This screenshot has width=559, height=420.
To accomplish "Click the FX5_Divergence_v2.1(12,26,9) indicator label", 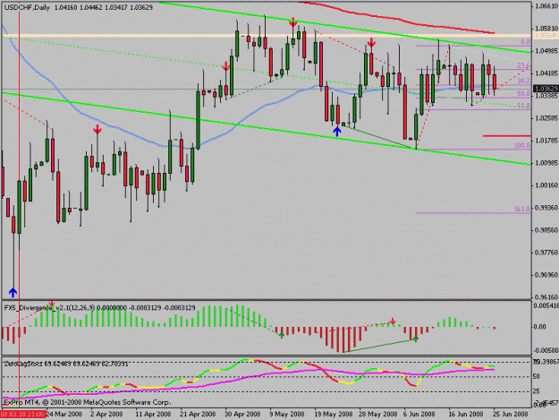I will point(50,307).
